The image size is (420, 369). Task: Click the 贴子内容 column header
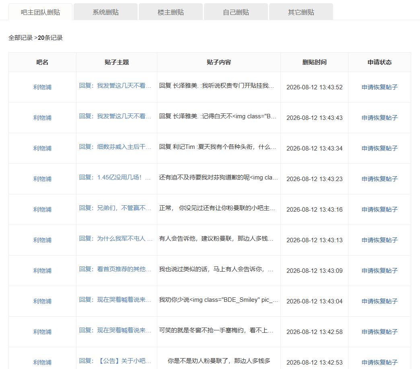(x=219, y=62)
